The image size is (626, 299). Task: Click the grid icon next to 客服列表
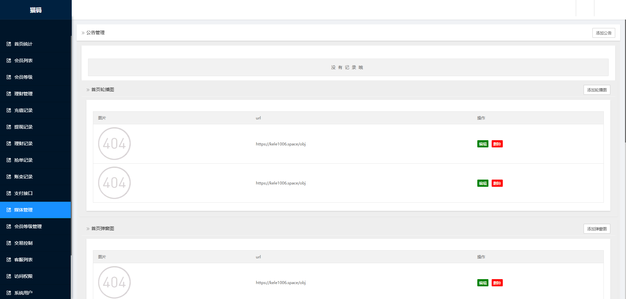tap(9, 260)
